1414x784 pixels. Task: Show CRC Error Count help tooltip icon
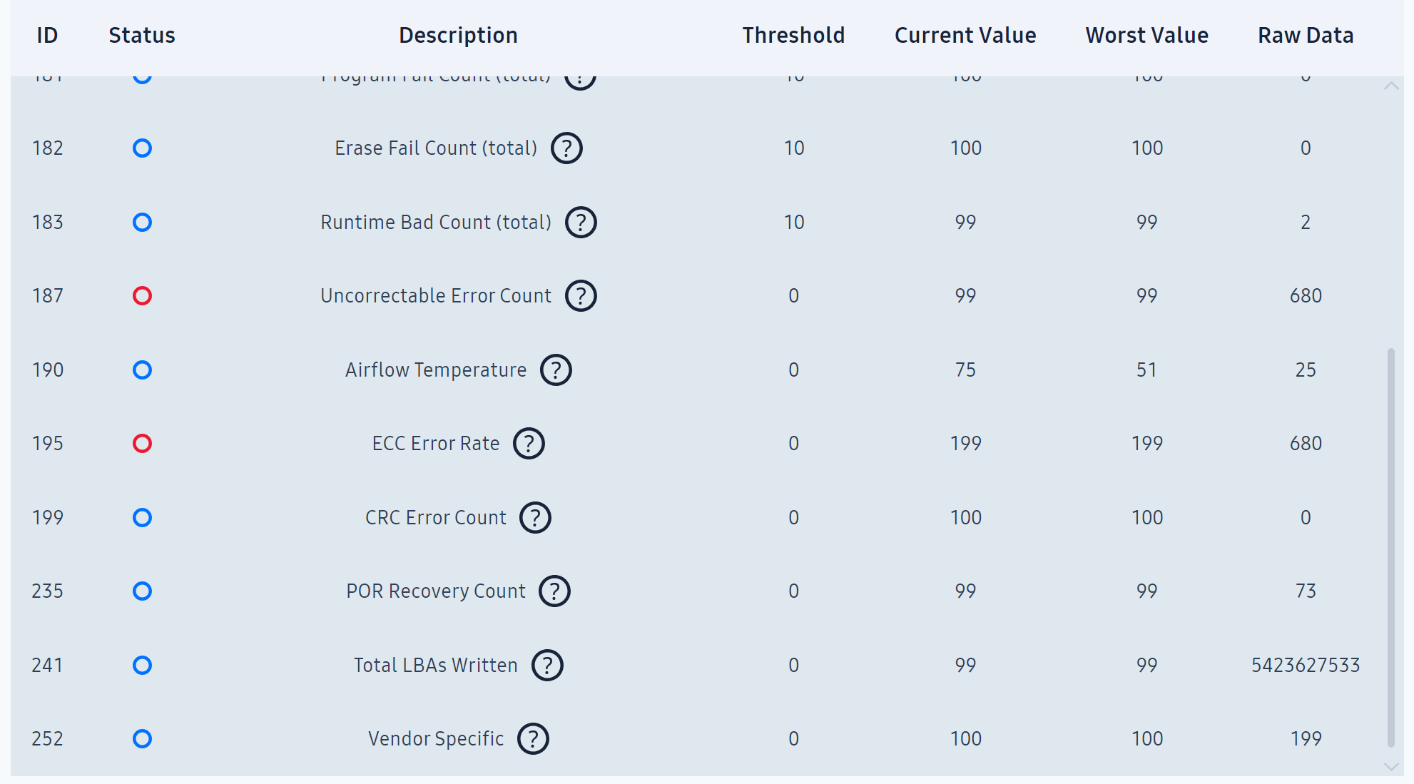[535, 518]
